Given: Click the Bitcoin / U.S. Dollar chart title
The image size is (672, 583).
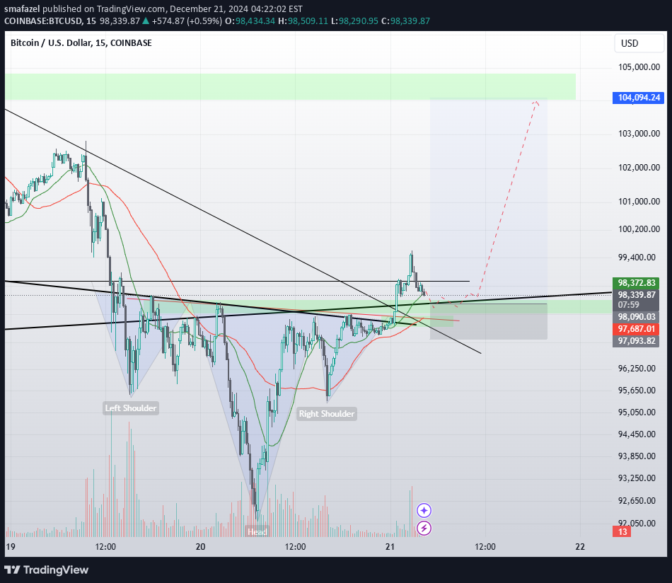Looking at the screenshot, I should pyautogui.click(x=81, y=43).
